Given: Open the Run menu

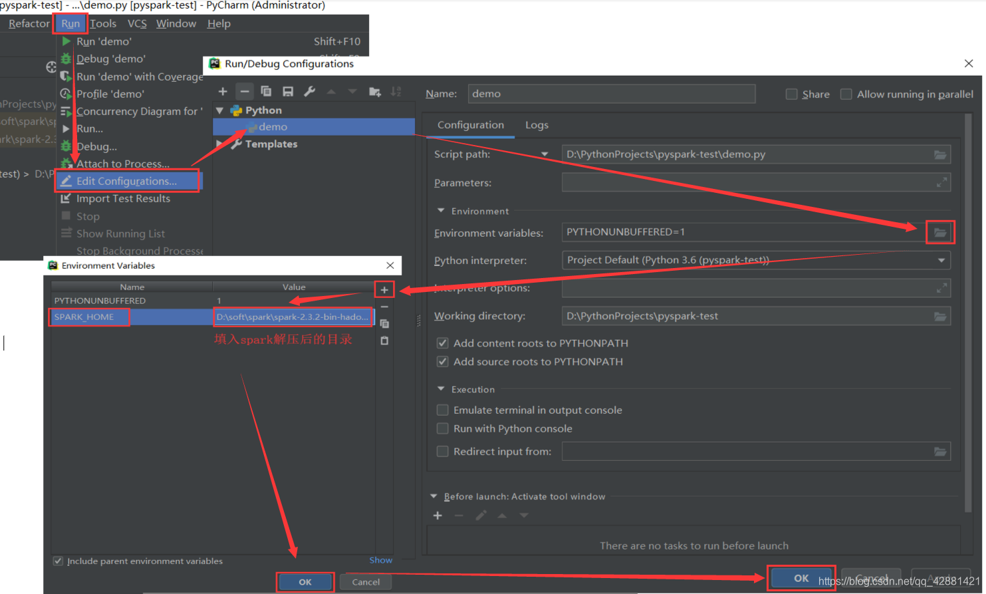Looking at the screenshot, I should click(70, 24).
